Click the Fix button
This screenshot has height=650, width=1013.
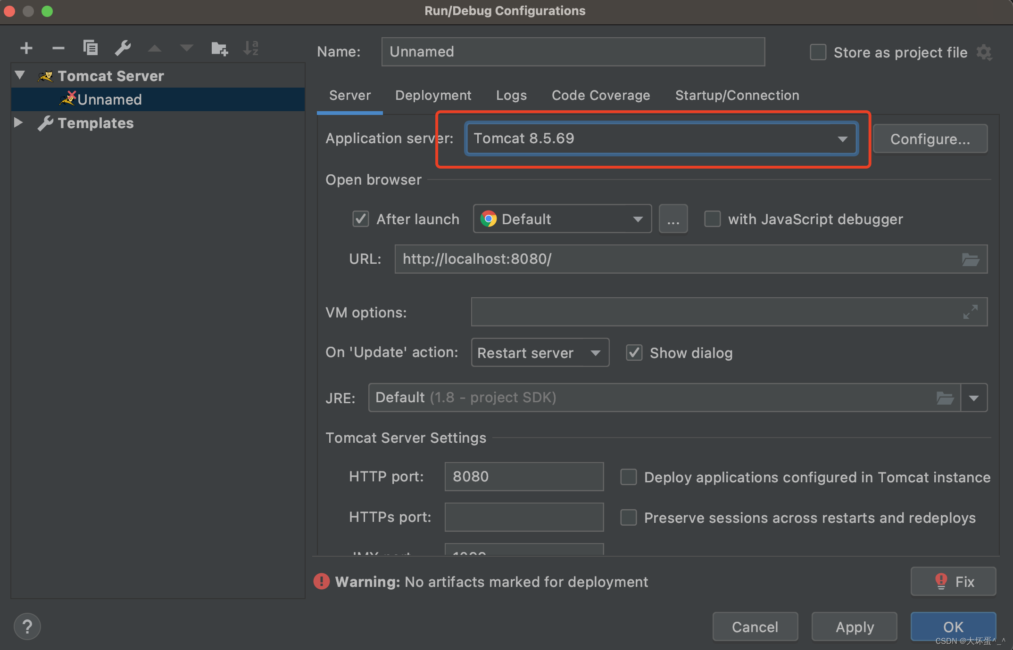pos(954,582)
